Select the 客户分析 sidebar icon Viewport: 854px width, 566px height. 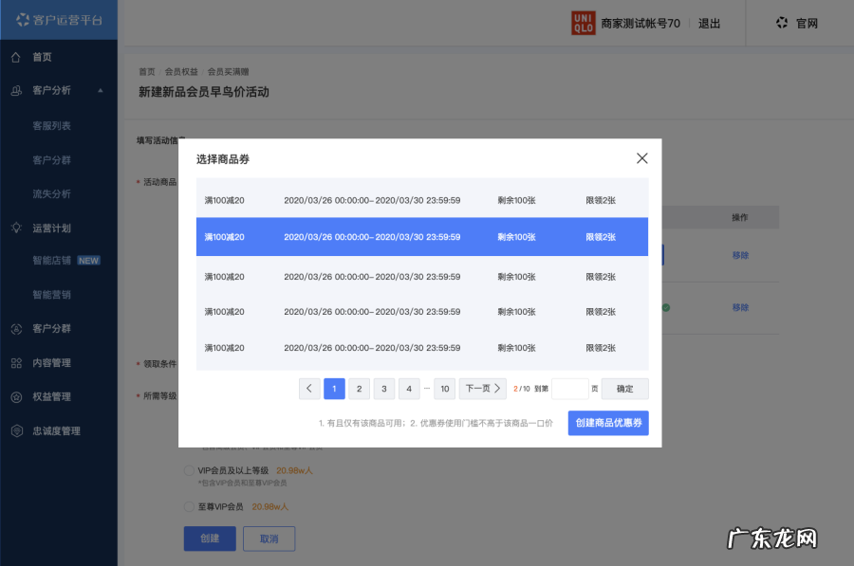(x=16, y=91)
